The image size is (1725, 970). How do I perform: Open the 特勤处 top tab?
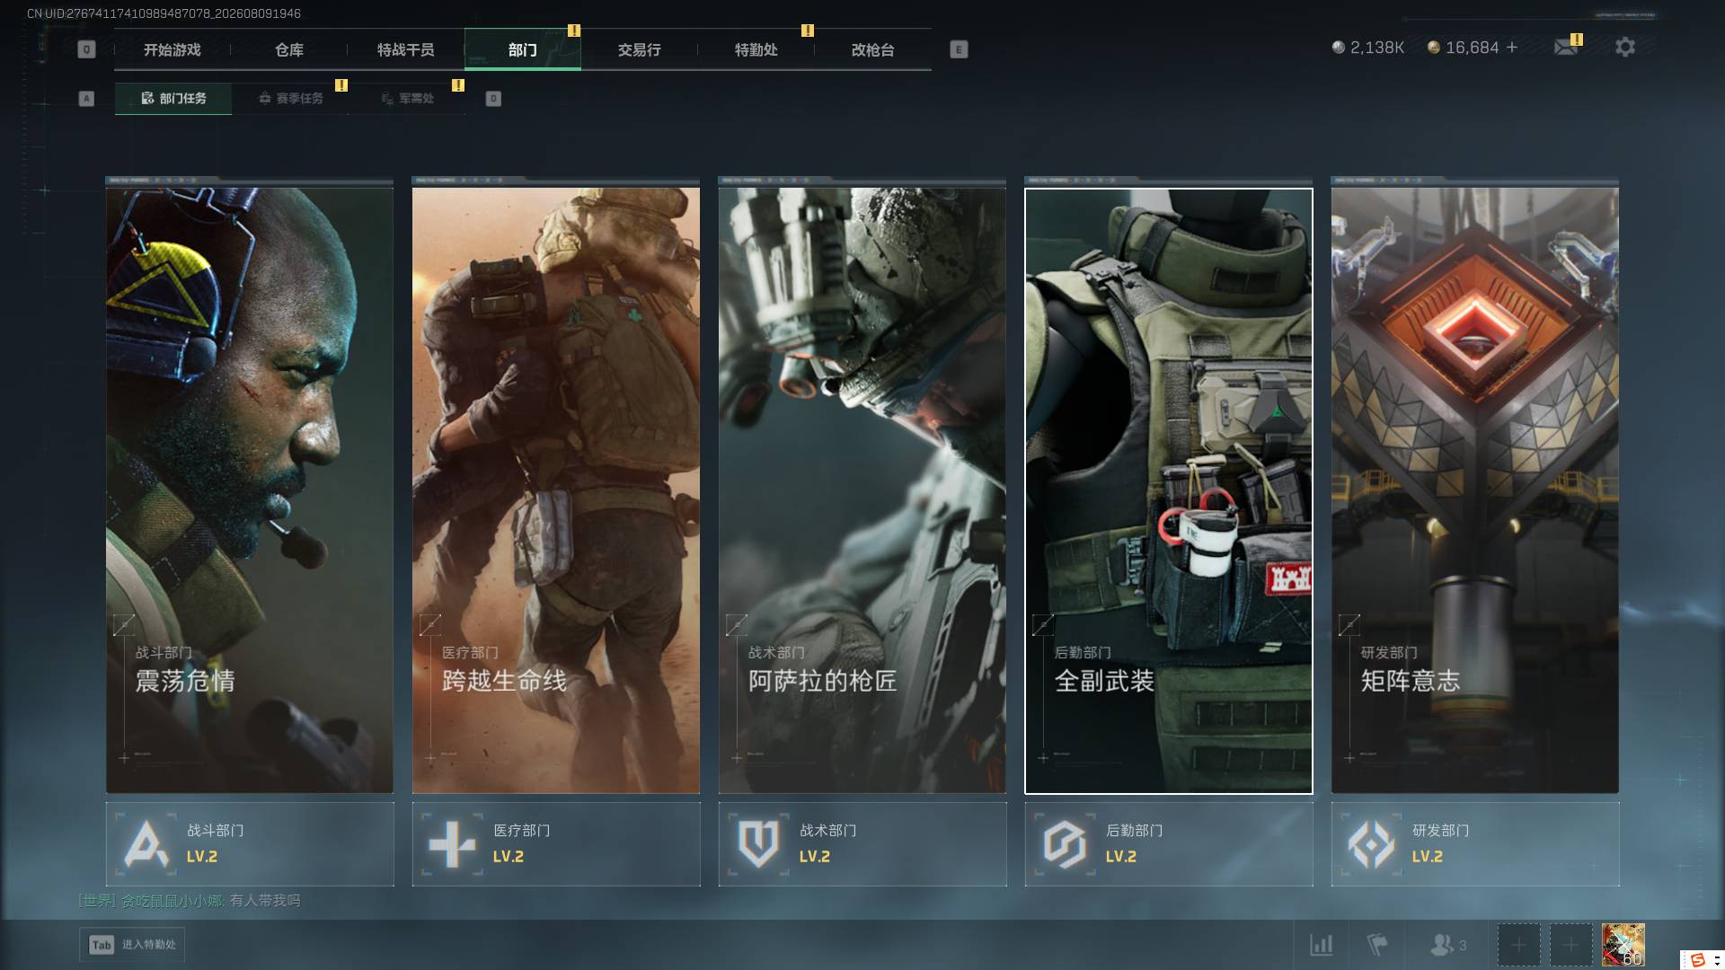click(x=756, y=49)
